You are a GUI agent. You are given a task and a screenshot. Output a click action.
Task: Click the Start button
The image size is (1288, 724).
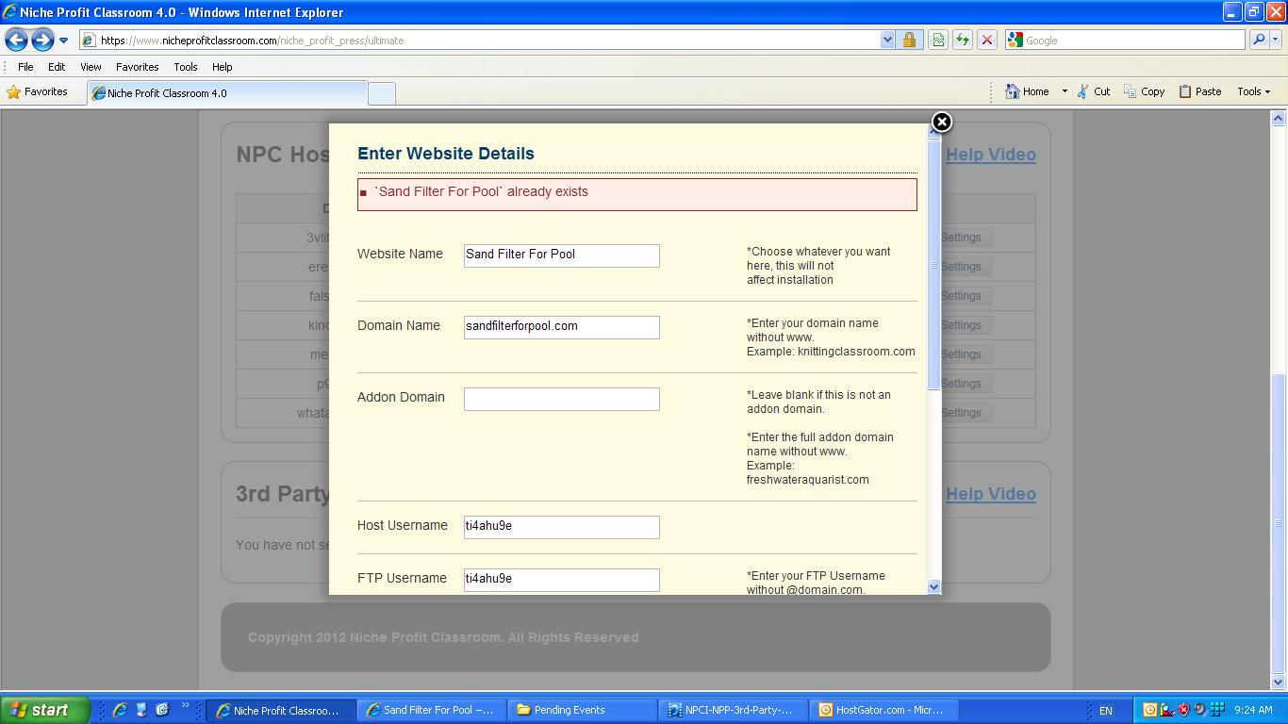44,710
